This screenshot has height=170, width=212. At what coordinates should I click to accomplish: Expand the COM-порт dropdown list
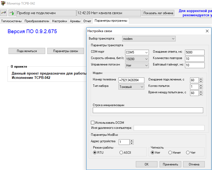point(137,52)
